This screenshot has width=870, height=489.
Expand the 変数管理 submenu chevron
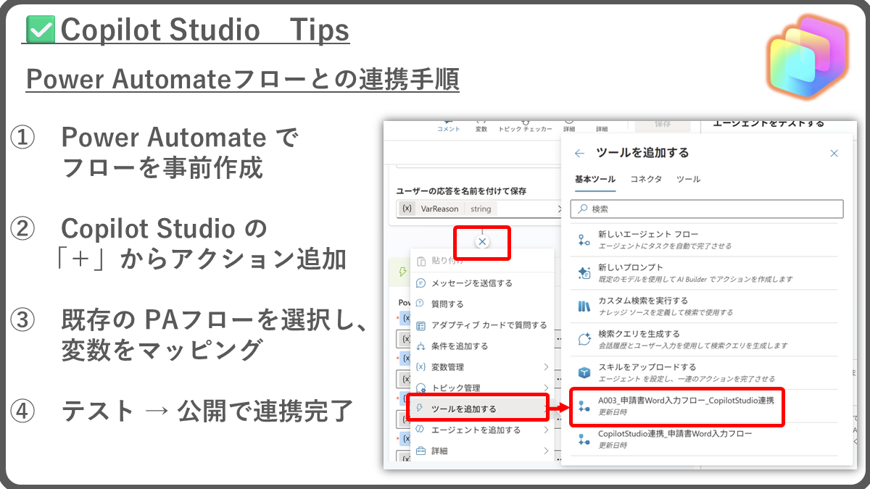[545, 367]
